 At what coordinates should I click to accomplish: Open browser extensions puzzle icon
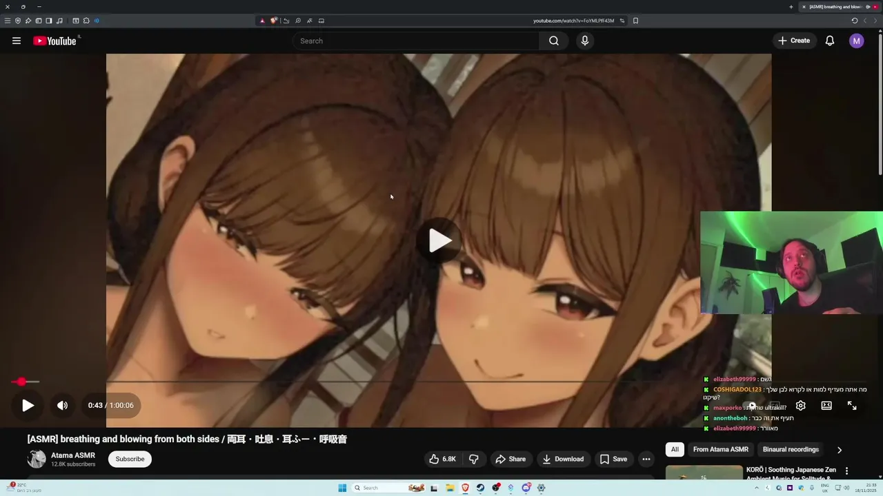(86, 21)
